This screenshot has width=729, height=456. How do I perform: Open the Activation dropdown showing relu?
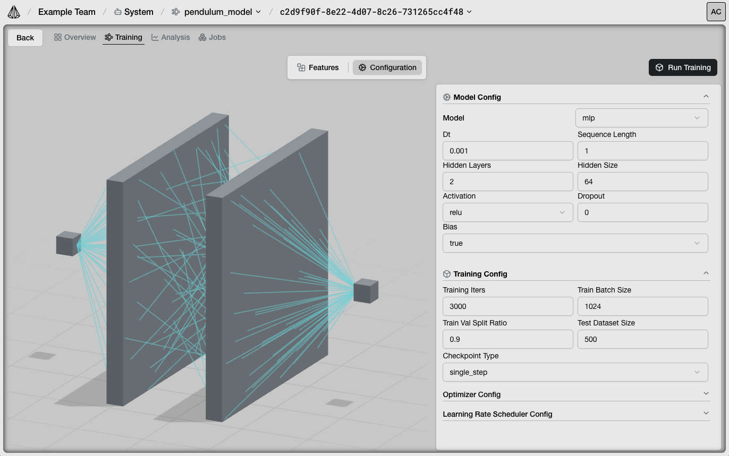point(507,212)
